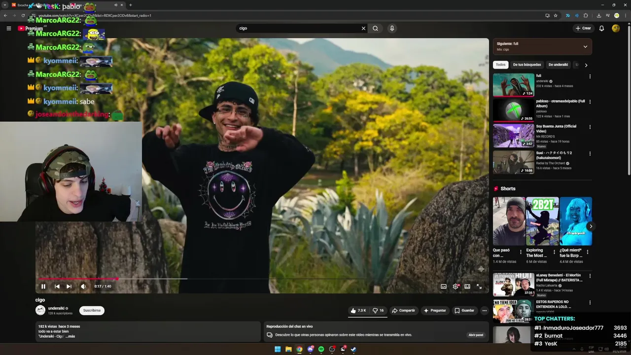
Task: Go to YouTube Premium home logo
Action: click(31, 29)
